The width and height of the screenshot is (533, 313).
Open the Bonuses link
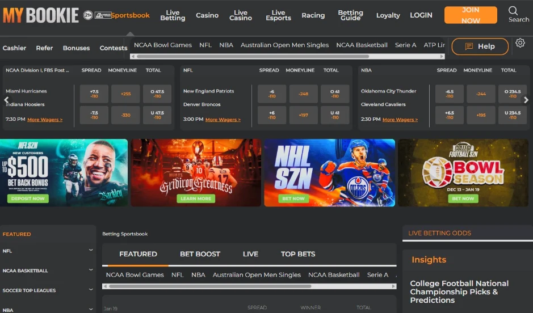point(76,48)
